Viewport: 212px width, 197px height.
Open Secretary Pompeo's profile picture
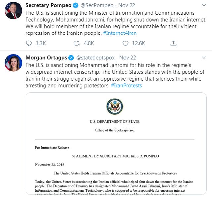point(13,10)
